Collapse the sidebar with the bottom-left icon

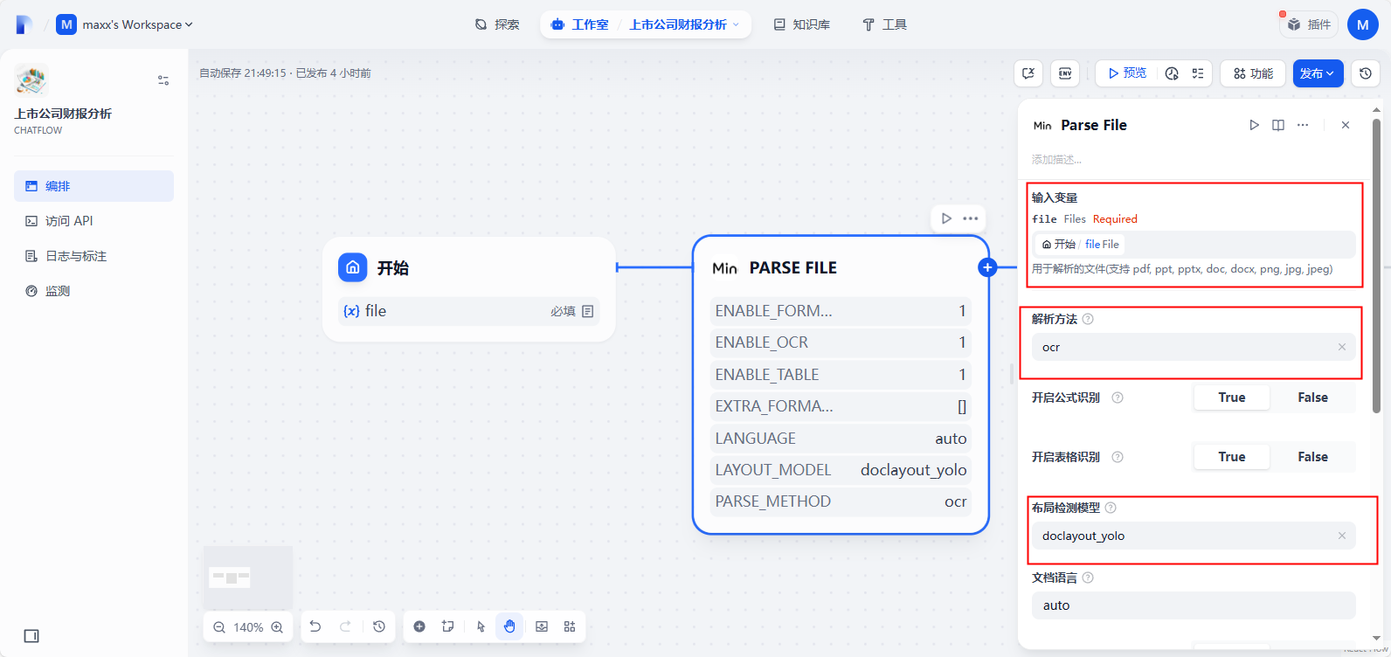coord(31,636)
